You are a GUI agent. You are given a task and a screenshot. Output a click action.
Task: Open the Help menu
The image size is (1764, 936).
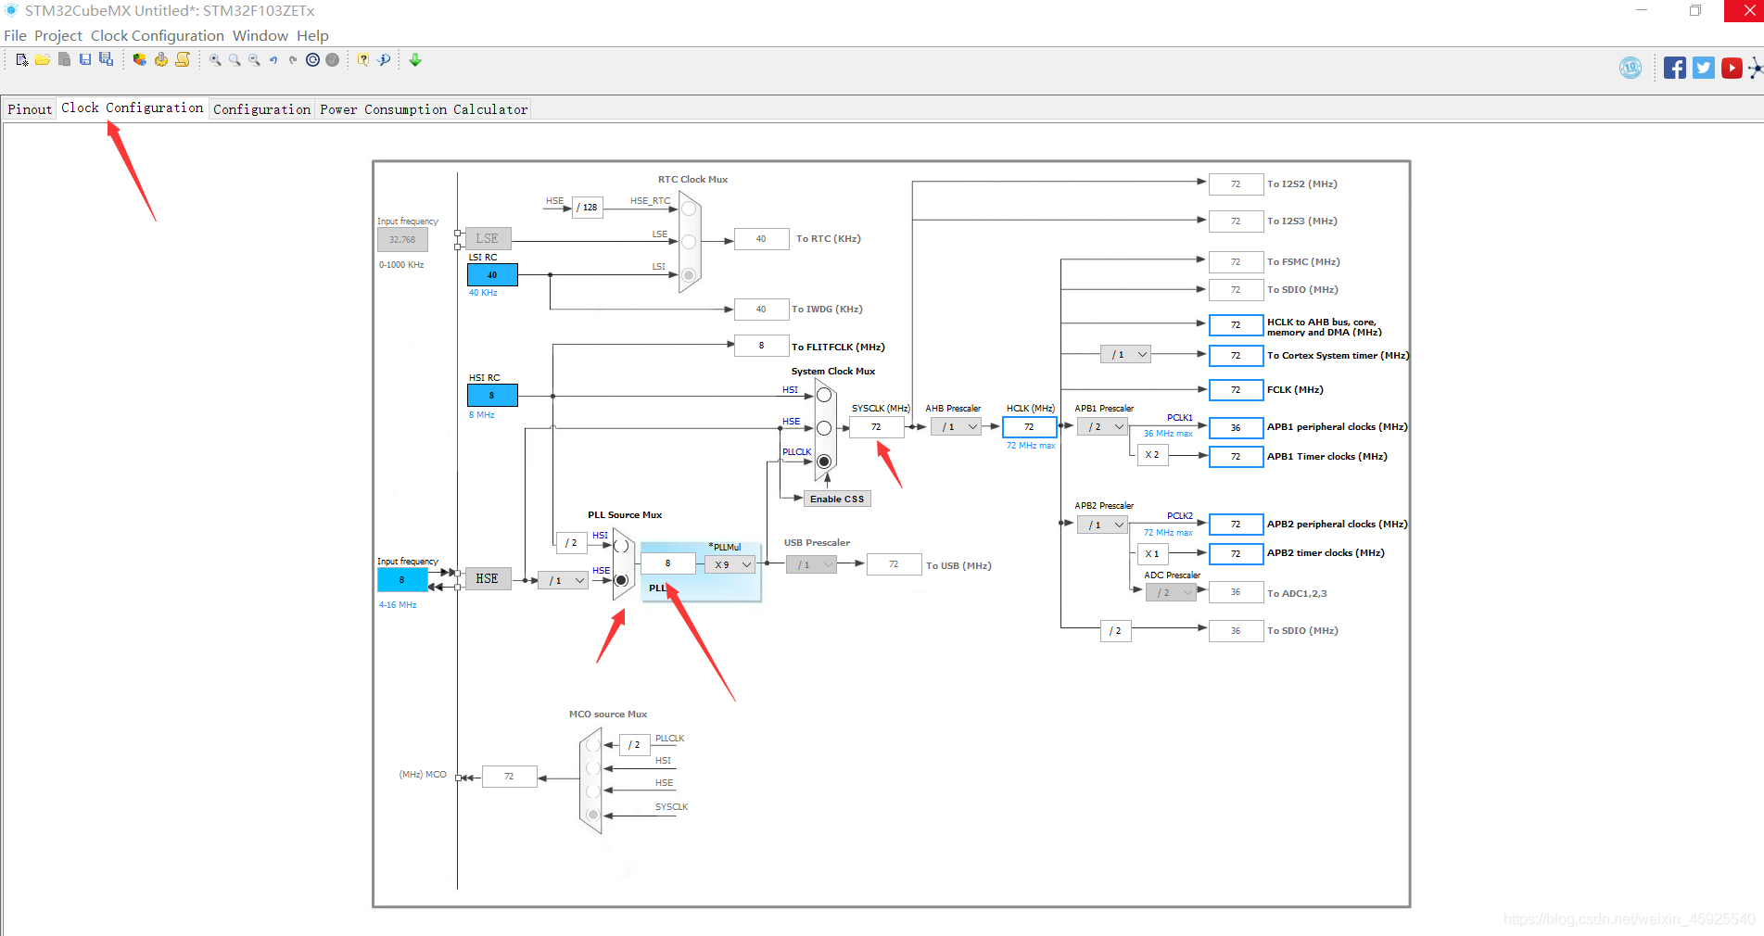[312, 35]
